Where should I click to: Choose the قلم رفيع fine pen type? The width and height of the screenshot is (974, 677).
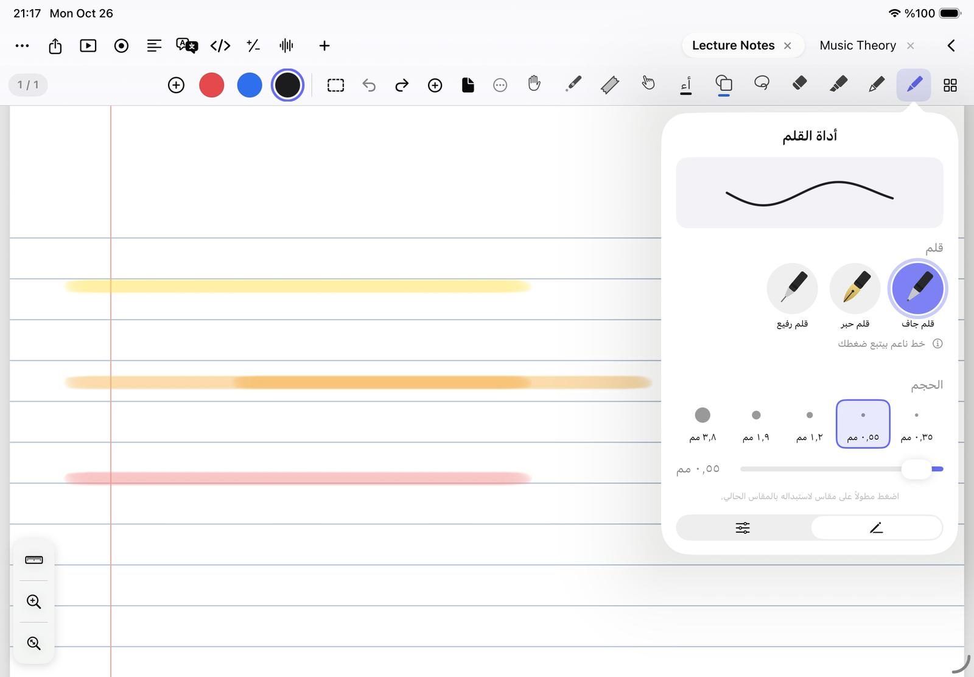coord(792,289)
